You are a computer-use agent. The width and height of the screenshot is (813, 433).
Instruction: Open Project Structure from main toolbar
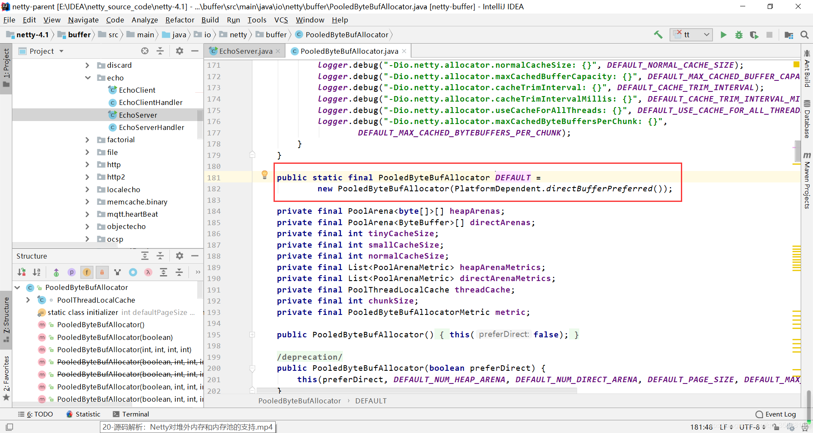pos(788,35)
